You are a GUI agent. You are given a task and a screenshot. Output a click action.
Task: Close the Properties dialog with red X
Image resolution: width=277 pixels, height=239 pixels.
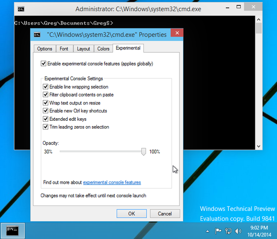point(177,33)
